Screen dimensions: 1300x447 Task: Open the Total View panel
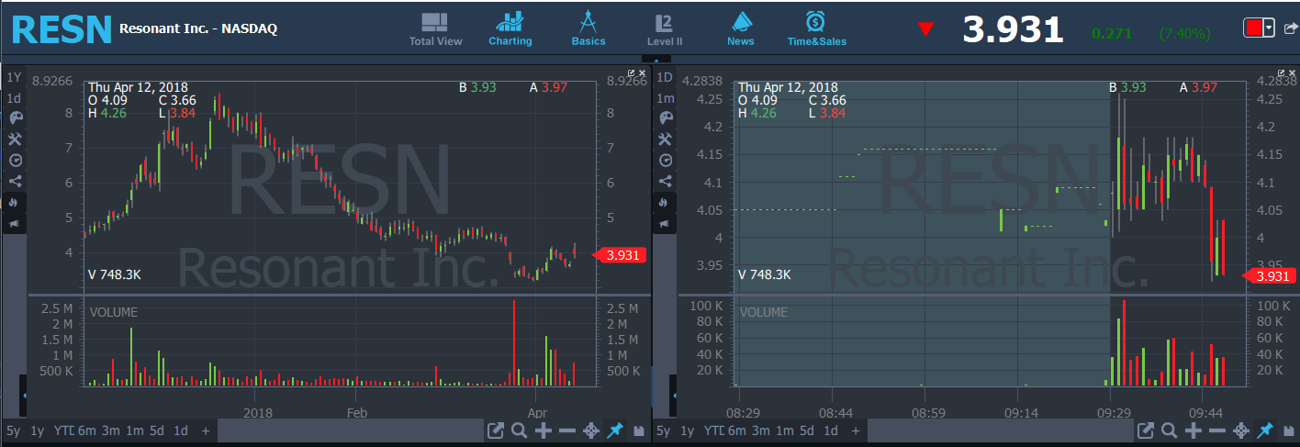click(436, 29)
